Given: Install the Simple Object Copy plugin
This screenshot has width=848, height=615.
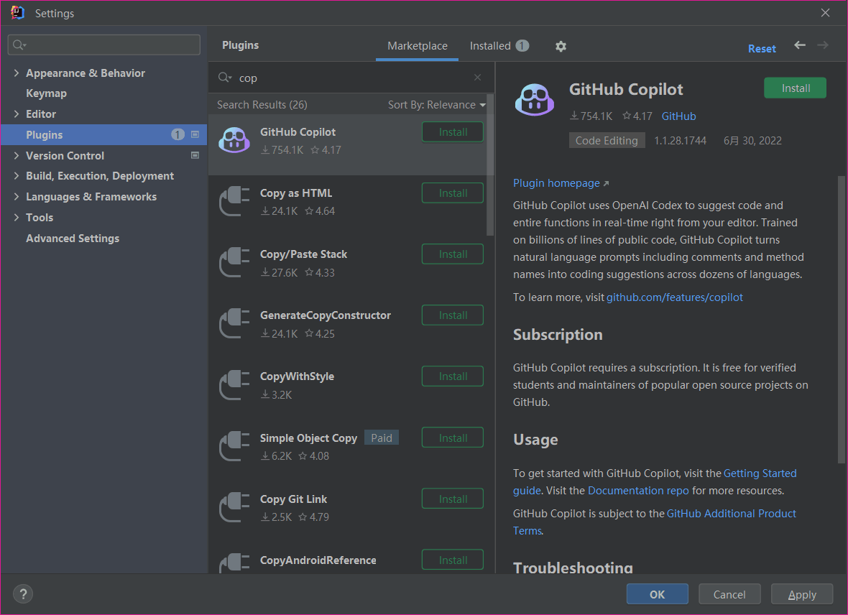Looking at the screenshot, I should coord(453,438).
